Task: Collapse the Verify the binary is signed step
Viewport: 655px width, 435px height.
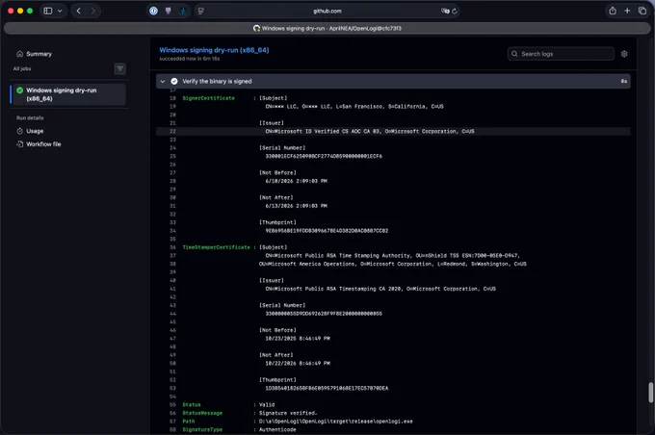Action: point(163,82)
